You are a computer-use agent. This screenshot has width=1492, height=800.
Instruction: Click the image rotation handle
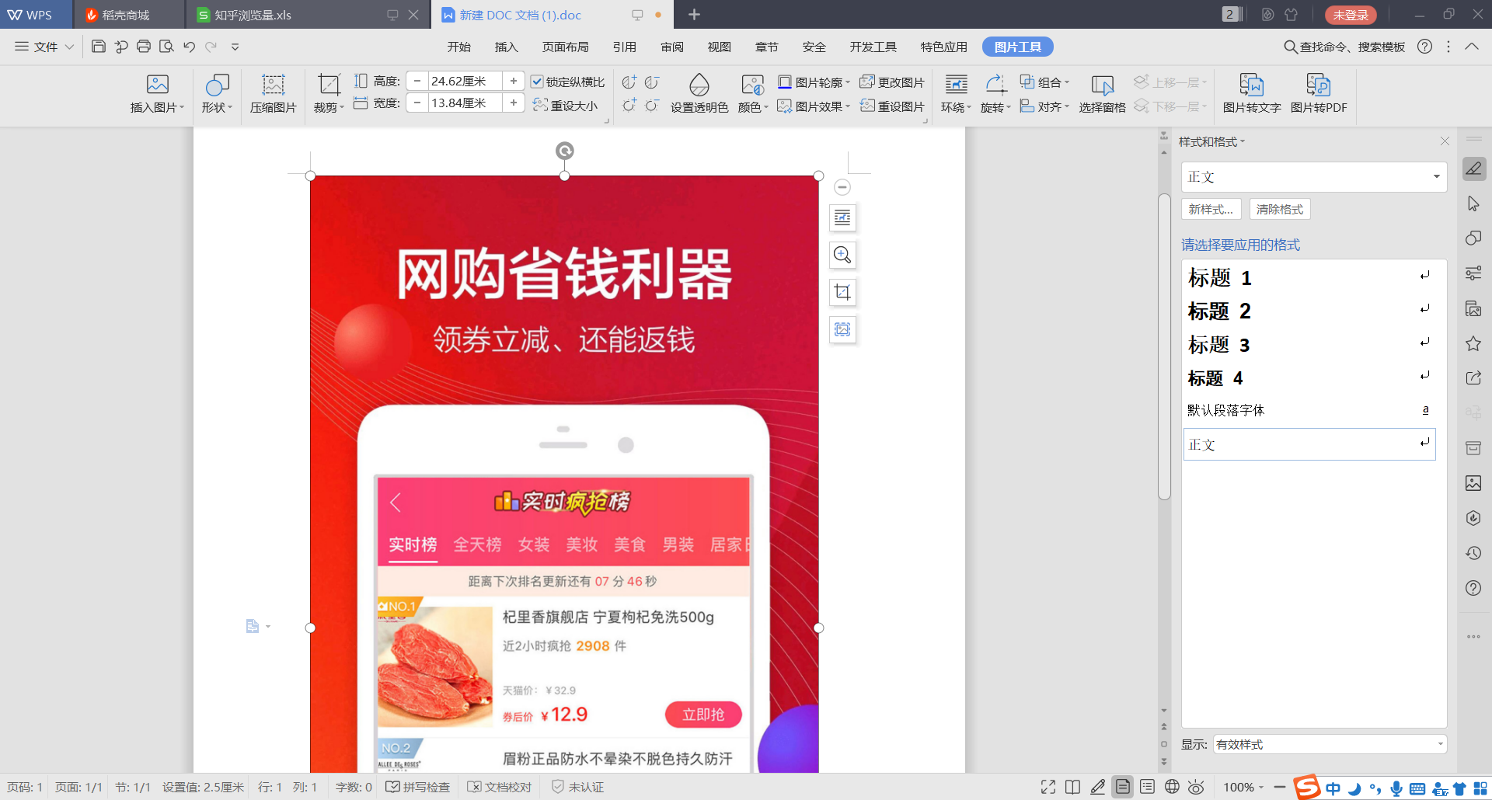tap(565, 151)
